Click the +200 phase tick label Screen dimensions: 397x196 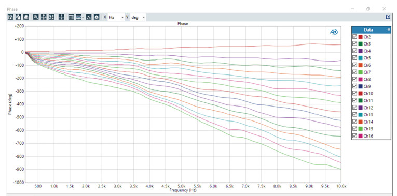pos(19,26)
